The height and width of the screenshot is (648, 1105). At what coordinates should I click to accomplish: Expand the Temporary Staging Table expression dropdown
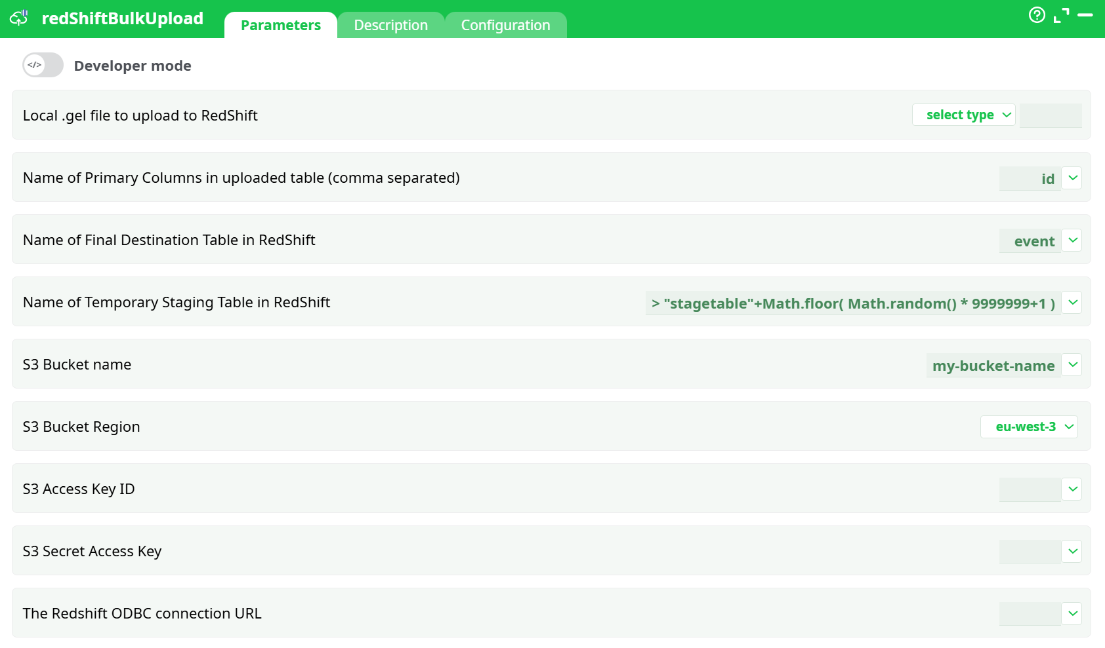point(1072,302)
